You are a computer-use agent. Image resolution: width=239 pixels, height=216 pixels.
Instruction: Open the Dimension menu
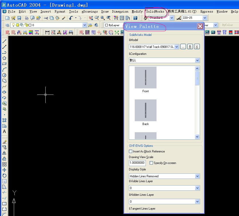click(120, 12)
